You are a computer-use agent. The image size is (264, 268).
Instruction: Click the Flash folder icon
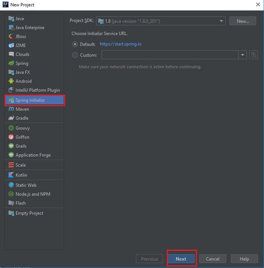[x=11, y=203]
